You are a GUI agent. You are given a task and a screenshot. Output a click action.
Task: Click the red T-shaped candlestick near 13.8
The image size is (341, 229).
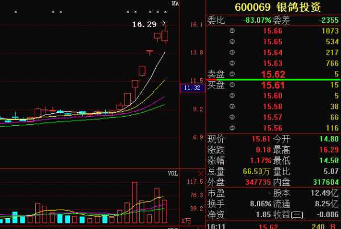[x=149, y=53]
